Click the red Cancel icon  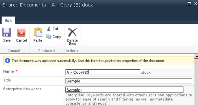21,32
